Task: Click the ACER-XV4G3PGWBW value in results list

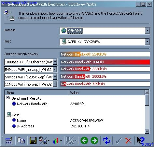Action: click(87, 121)
